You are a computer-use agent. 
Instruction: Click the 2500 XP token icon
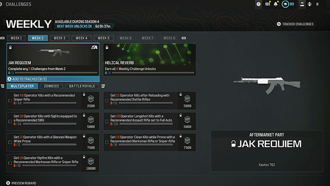[x=91, y=99]
